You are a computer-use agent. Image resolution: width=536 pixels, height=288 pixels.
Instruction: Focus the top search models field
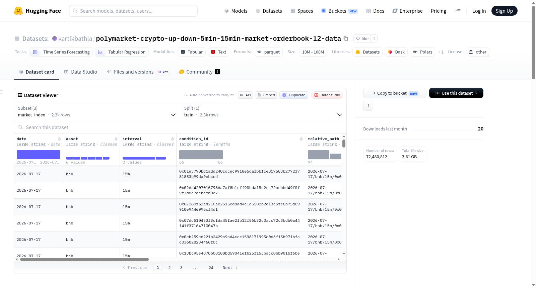133,11
